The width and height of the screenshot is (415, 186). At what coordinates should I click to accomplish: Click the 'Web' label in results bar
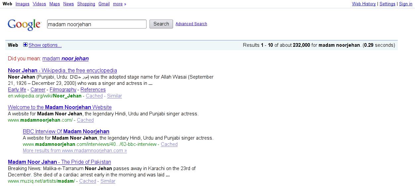coord(13,45)
